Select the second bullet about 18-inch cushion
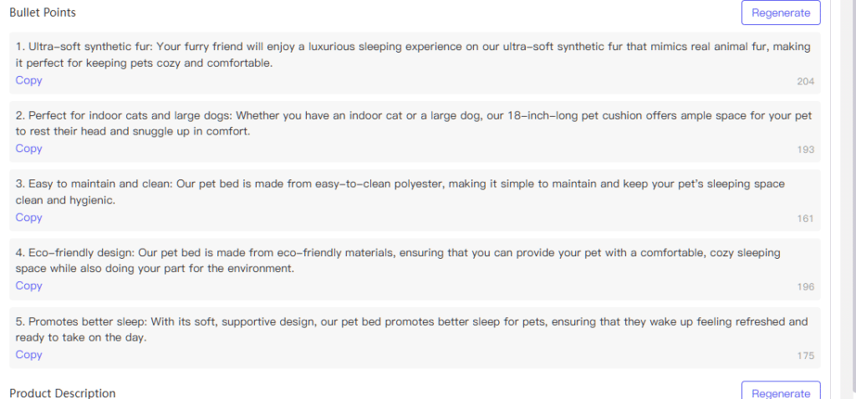 [413, 124]
